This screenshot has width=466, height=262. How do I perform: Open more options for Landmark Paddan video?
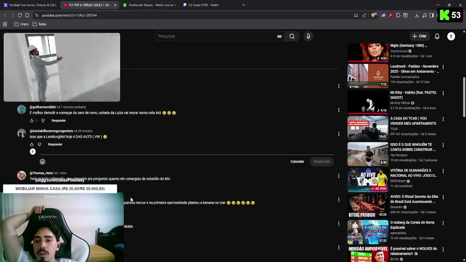pyautogui.click(x=443, y=67)
